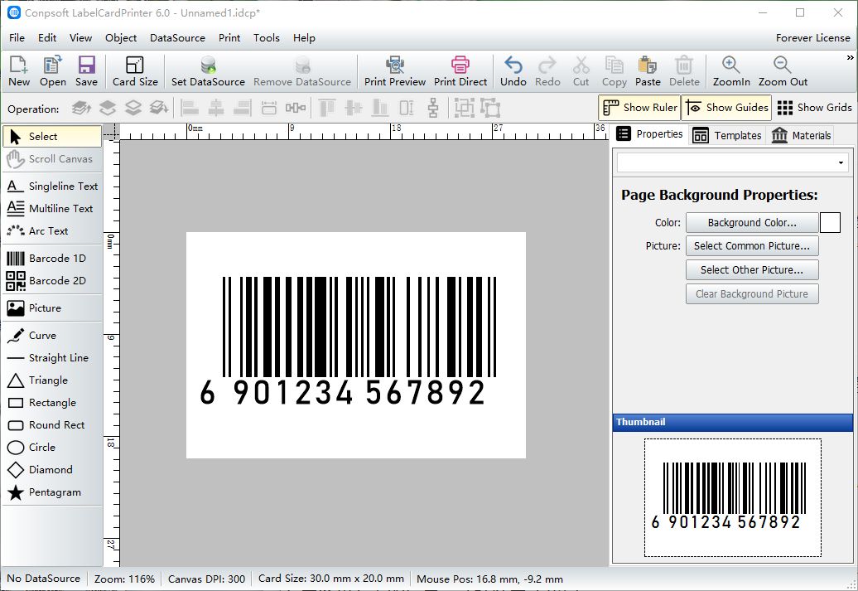Click the align right operation icon
The image size is (858, 591).
point(243,108)
